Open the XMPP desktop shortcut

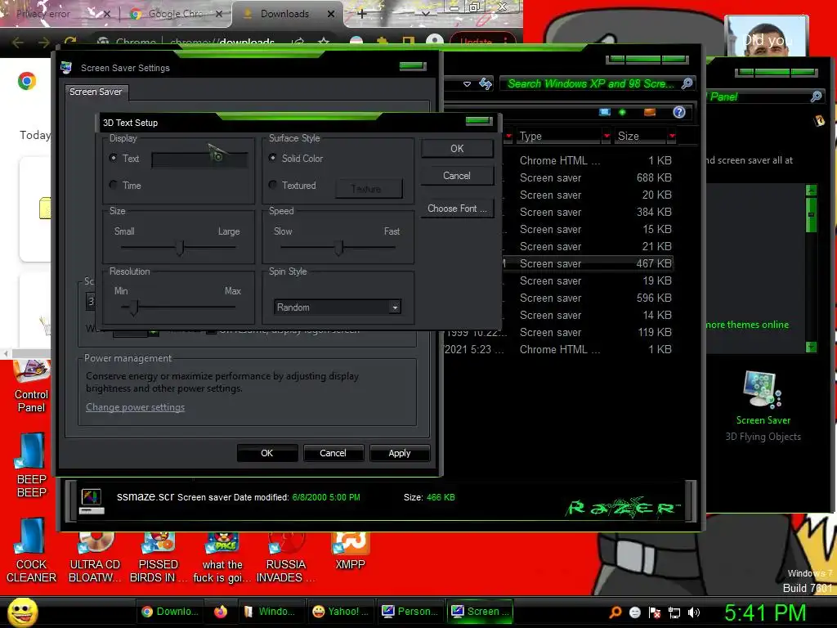350,551
